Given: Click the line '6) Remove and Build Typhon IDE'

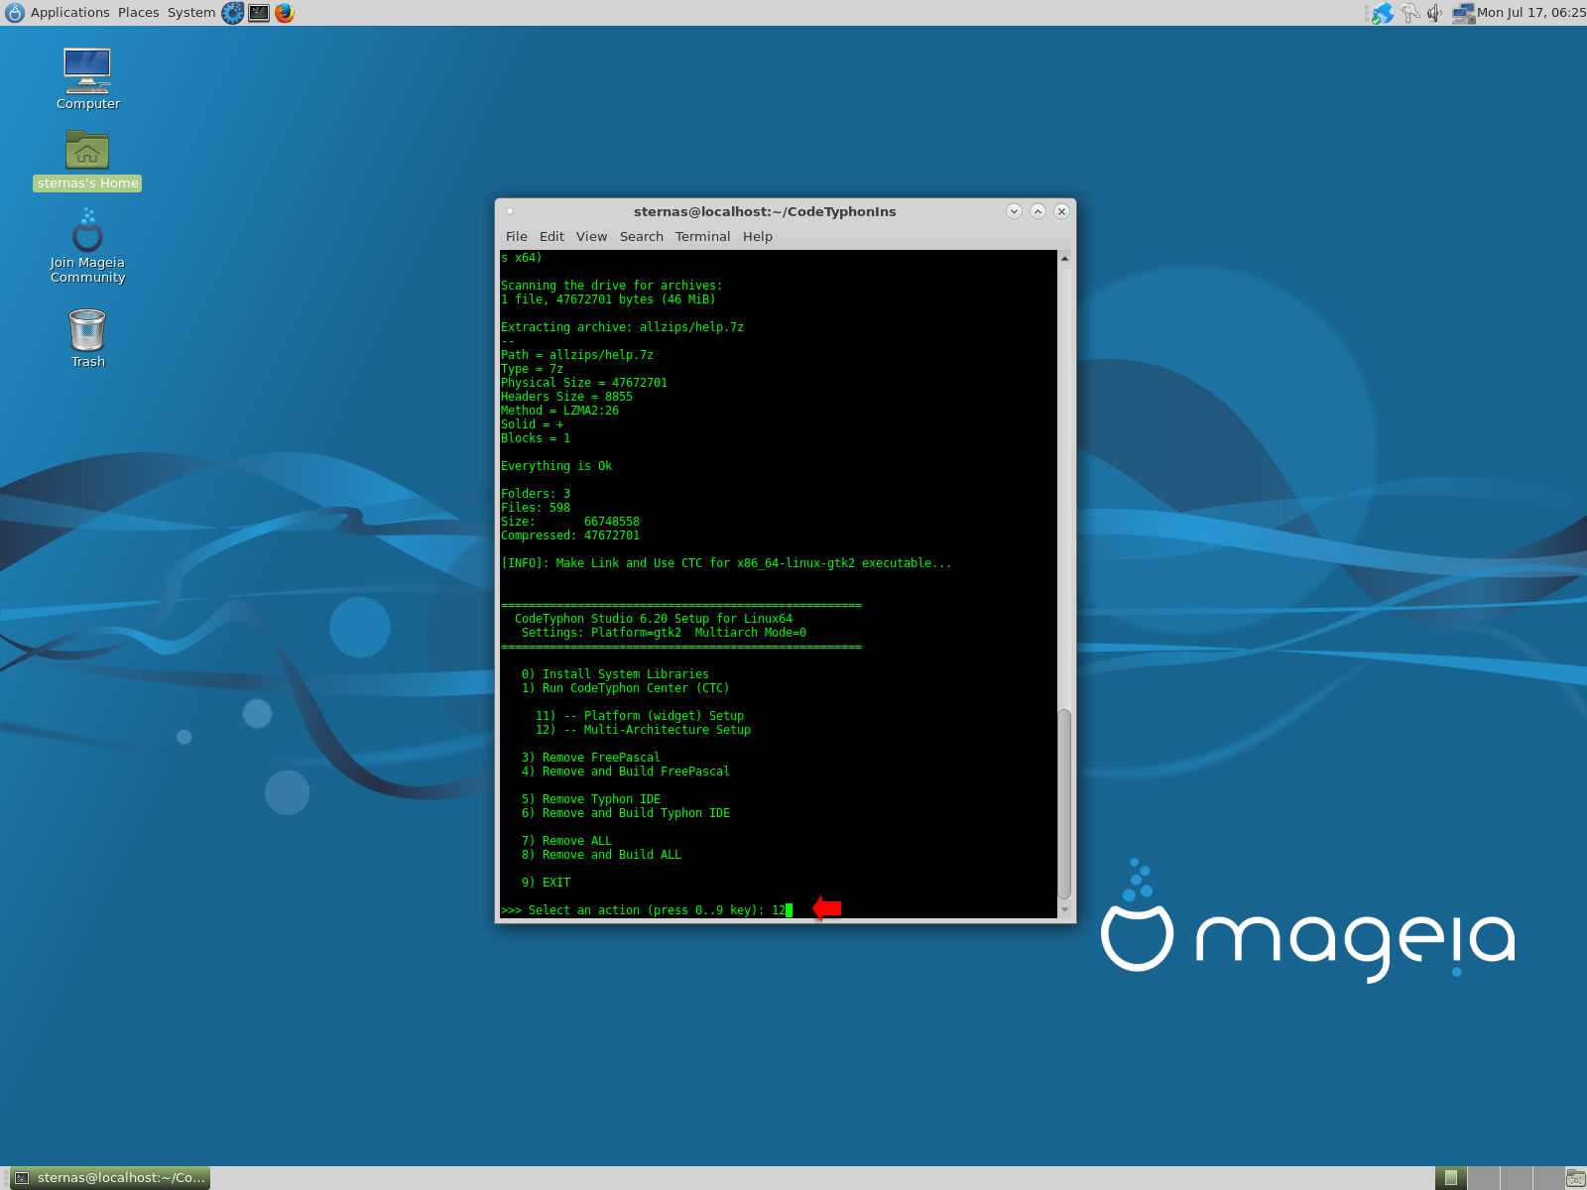Looking at the screenshot, I should (x=625, y=813).
